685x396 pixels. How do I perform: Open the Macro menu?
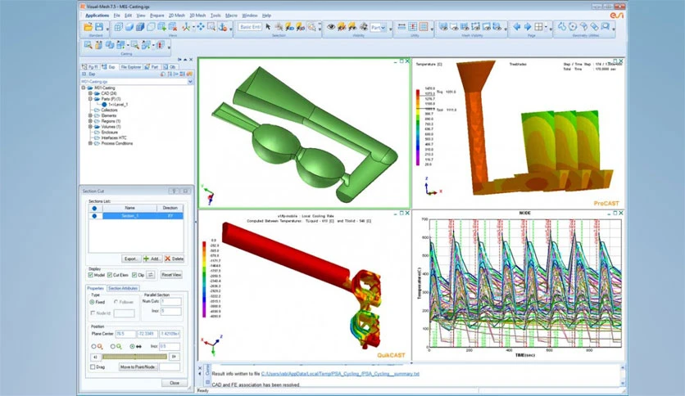pyautogui.click(x=231, y=16)
